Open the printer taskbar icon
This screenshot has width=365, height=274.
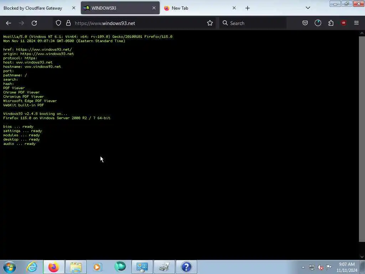point(164,267)
